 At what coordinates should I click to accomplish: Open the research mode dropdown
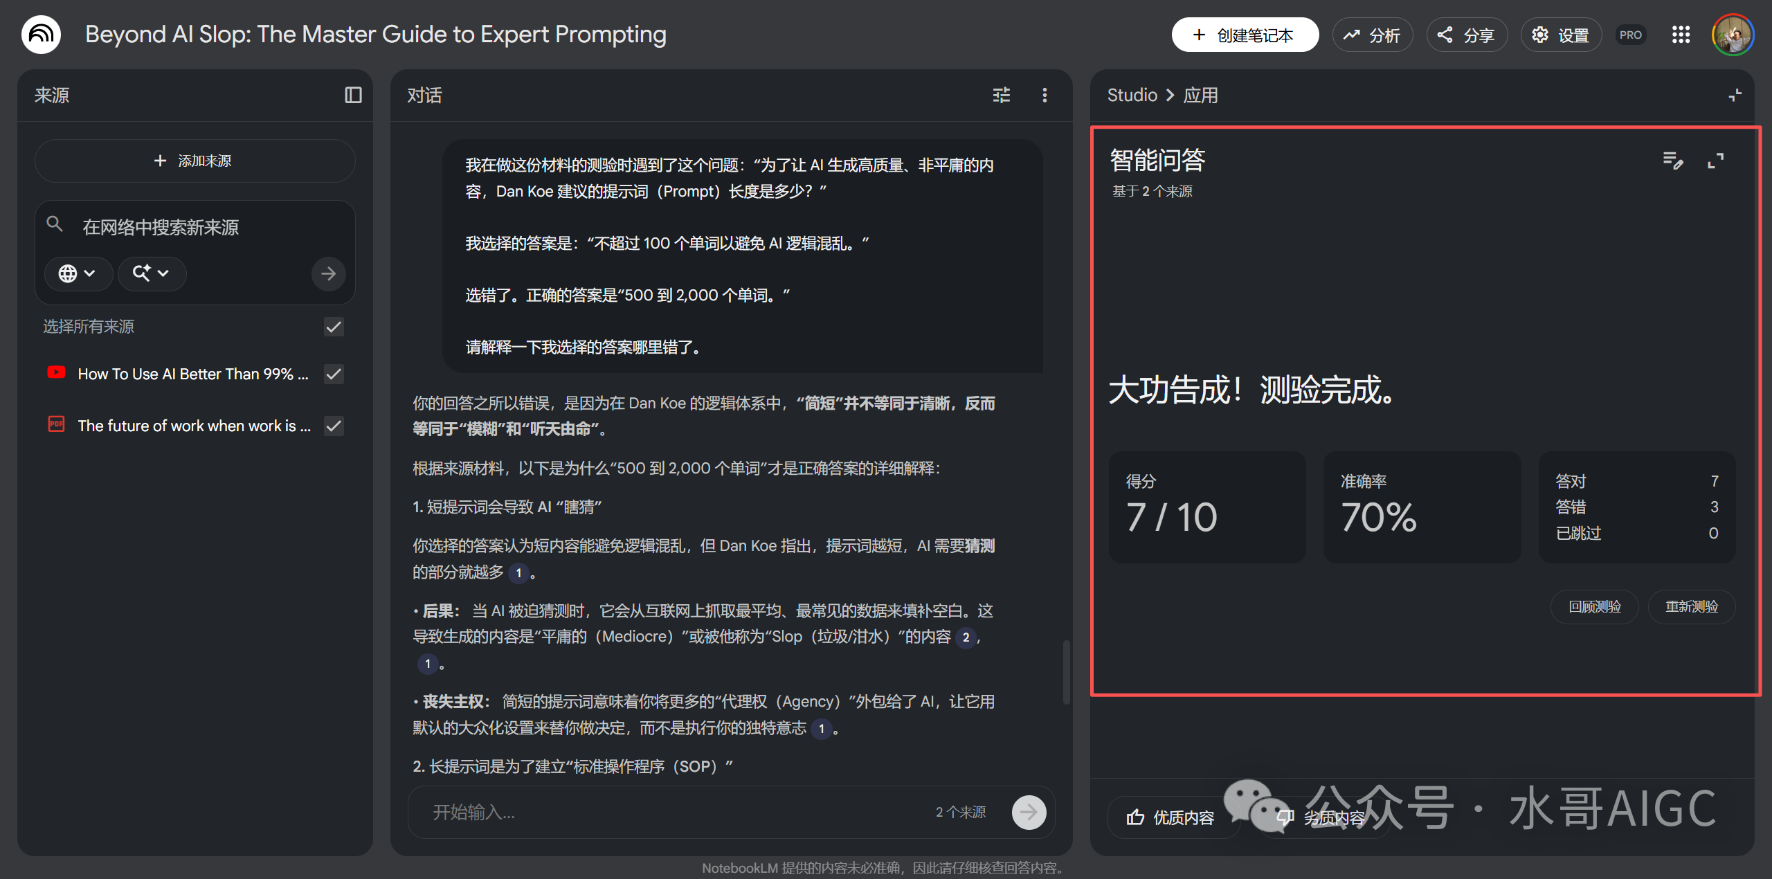151,273
